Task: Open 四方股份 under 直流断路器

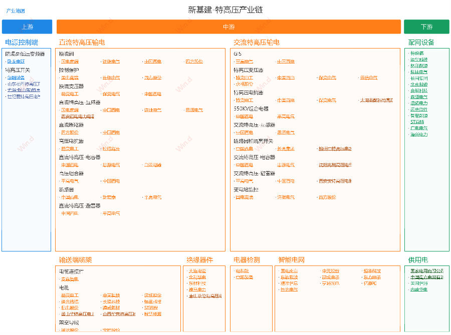Action: point(70,132)
